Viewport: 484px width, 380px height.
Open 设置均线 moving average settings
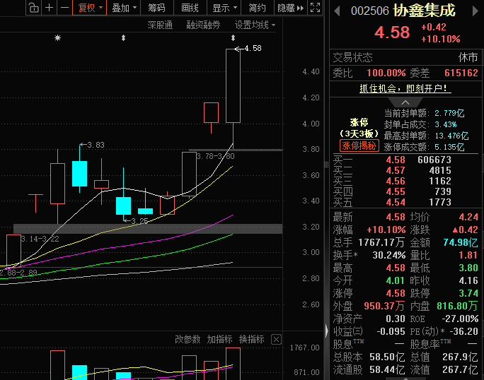[255, 25]
